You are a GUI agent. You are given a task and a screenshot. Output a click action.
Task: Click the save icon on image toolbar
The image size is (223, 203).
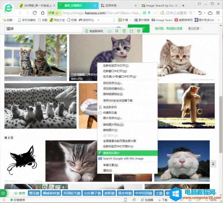[124, 31]
